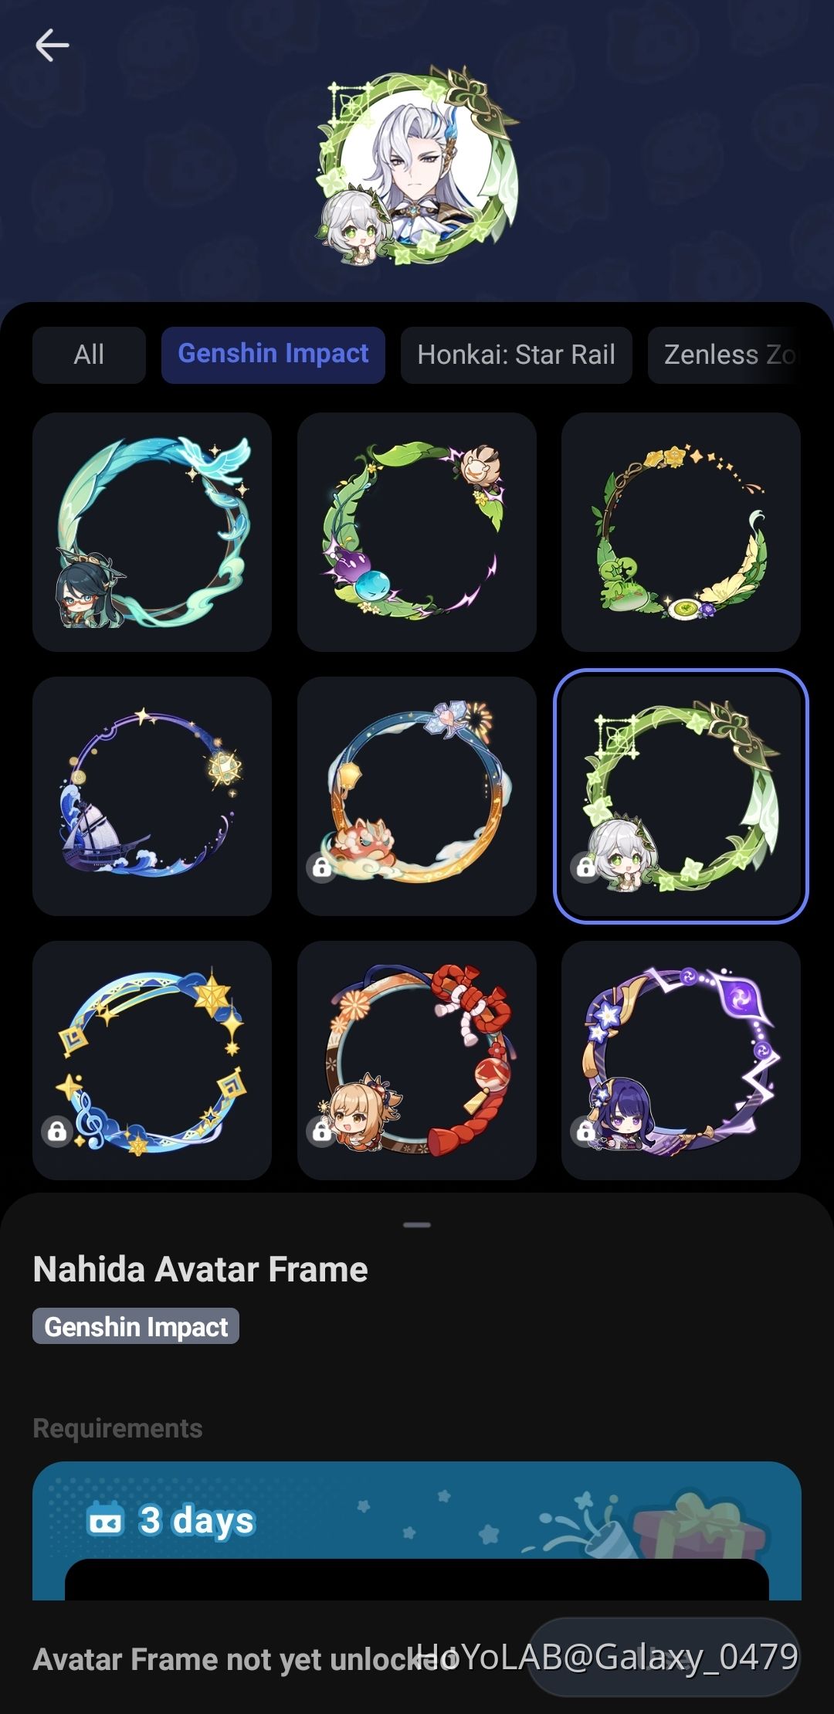The image size is (834, 1714).
Task: Choose the locked Nahida green leaf frame
Action: click(681, 796)
